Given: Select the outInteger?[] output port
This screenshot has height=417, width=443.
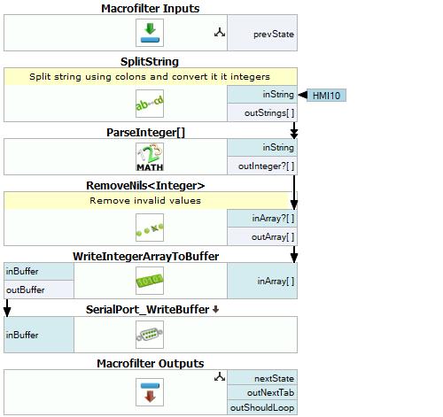Looking at the screenshot, I should click(x=262, y=166).
